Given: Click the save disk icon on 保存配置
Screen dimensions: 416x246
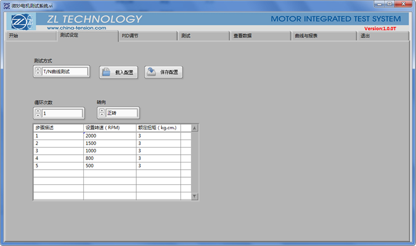Looking at the screenshot, I should coord(151,72).
